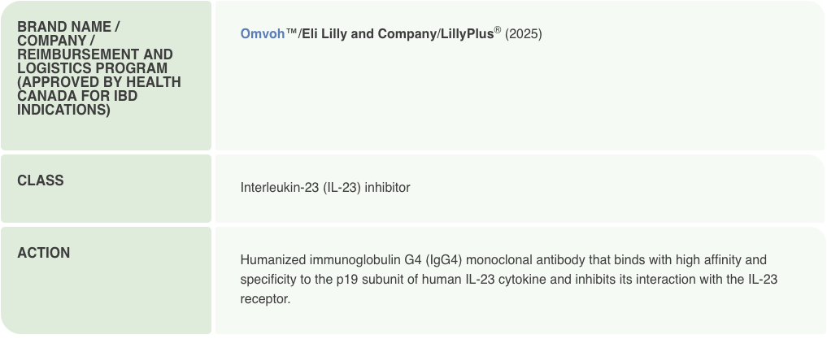Open the Omvoh brand name link
The width and height of the screenshot is (827, 339).
(x=262, y=35)
